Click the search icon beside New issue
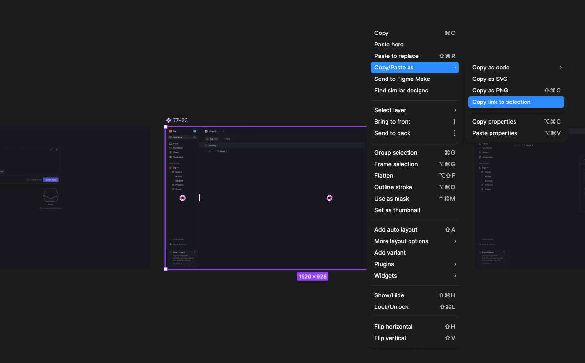Screen dimensions: 585x363 (x=195, y=137)
